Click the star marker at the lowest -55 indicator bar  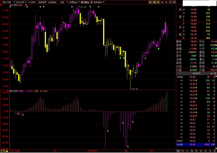(x=128, y=146)
